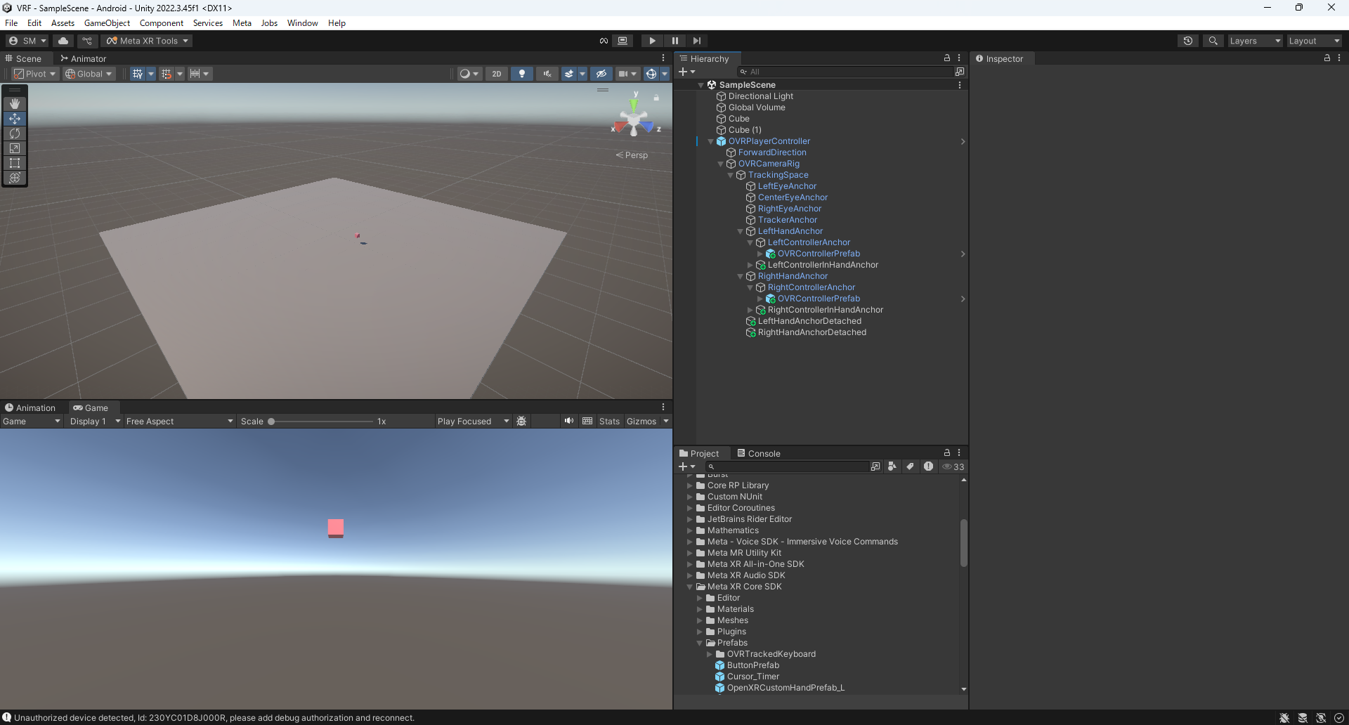Viewport: 1349px width, 725px height.
Task: Toggle 2D view mode in Scene
Action: click(496, 74)
